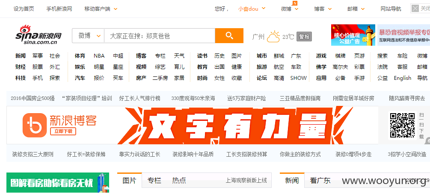The width and height of the screenshot is (430, 193).
Task: Click the orange magnifier search button
Action: [x=229, y=35]
